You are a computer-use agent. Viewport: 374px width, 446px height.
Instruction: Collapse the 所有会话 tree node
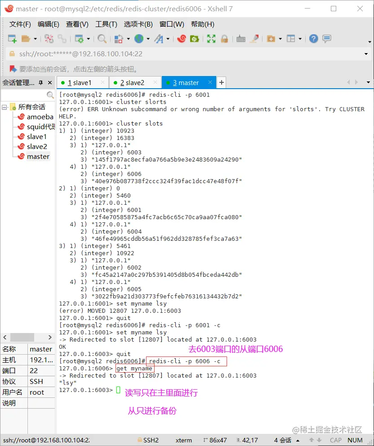click(x=4, y=107)
